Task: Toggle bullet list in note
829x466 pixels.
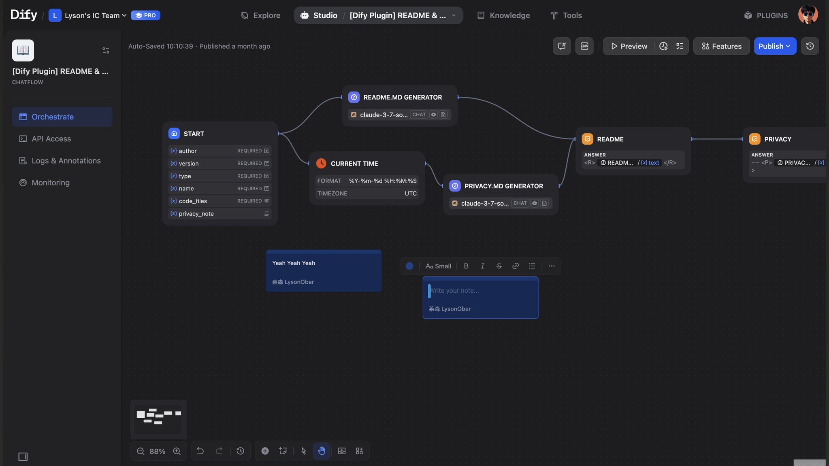Action: 532,266
